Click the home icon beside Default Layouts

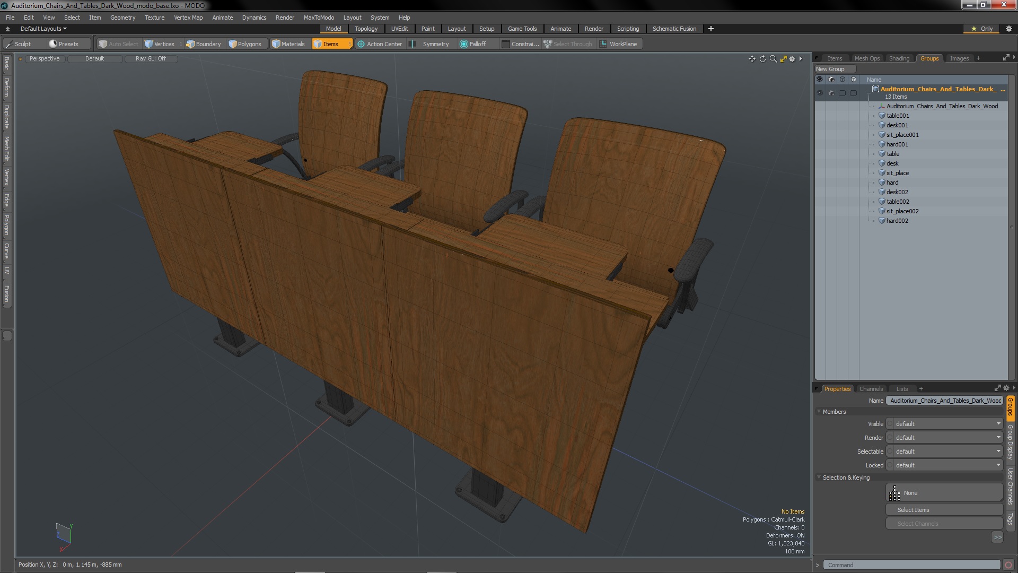[7, 29]
